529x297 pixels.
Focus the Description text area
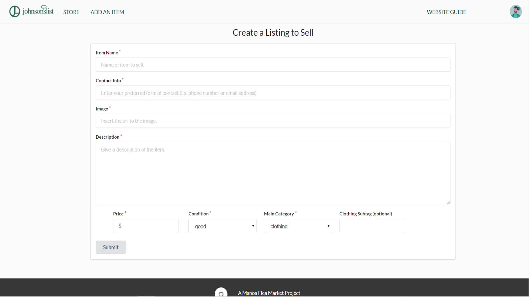pyautogui.click(x=273, y=173)
